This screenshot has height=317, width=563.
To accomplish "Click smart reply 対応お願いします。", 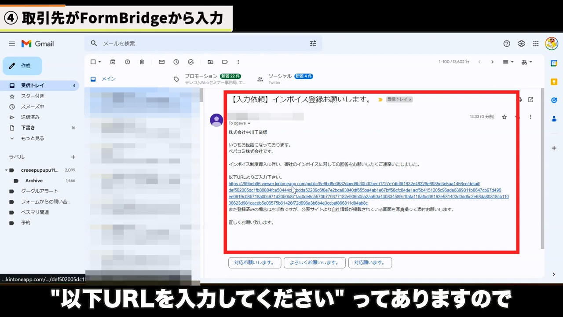I will click(x=254, y=262).
